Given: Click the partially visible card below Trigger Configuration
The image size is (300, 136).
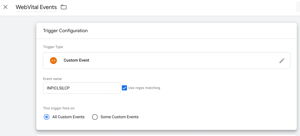Looking at the screenshot, I should point(167,135).
